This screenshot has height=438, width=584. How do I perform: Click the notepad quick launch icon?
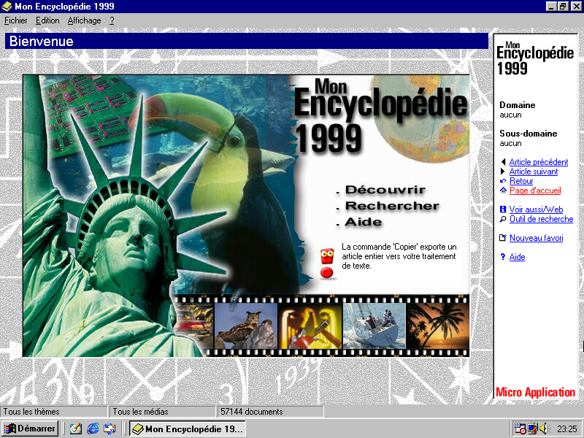pos(76,429)
